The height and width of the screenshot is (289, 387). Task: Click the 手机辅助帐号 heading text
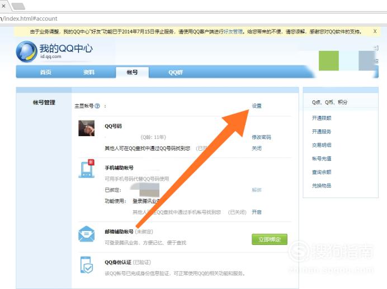coord(119,167)
